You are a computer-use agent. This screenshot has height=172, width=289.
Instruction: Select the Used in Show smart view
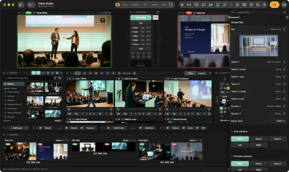(13, 92)
